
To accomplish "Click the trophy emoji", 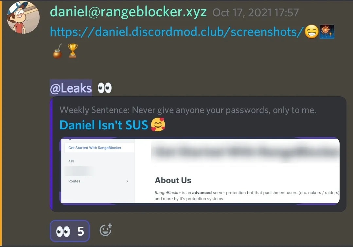I will (x=73, y=51).
